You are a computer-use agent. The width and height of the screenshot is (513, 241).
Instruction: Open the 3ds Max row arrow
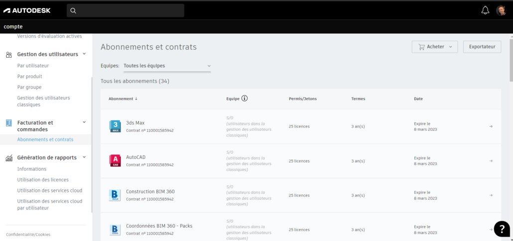[x=491, y=126]
